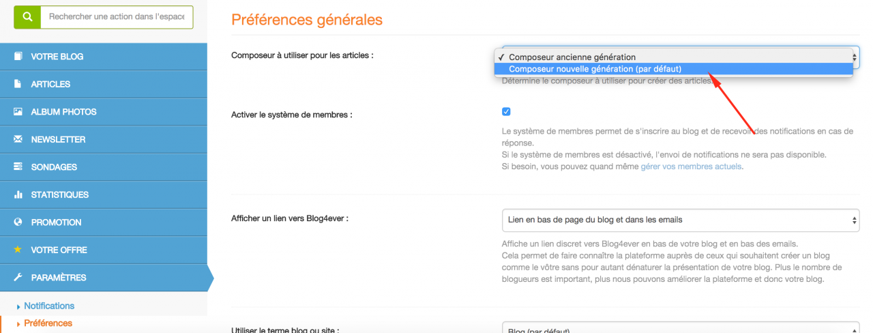Click the Paramètres wrench icon
This screenshot has height=333, width=873.
click(18, 278)
